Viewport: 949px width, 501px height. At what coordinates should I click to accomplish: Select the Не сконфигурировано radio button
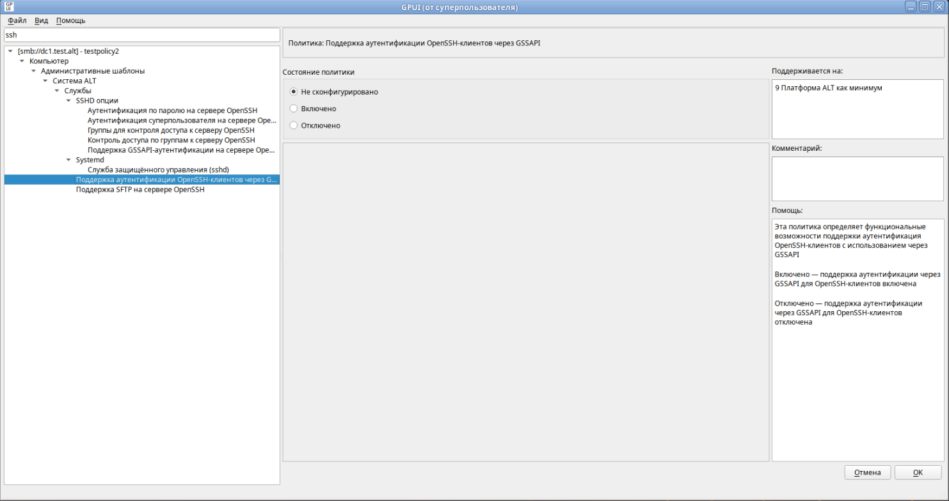tap(294, 92)
